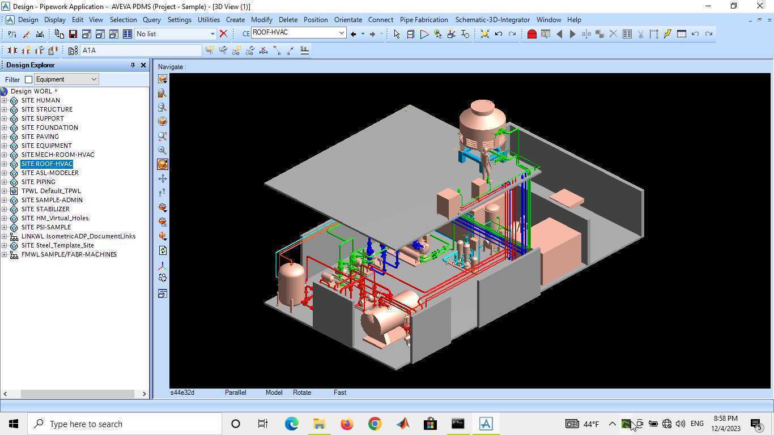Click the yellow lightning bolt icon

(667, 34)
